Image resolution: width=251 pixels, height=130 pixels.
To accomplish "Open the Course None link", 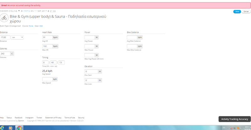I will coord(31,26).
